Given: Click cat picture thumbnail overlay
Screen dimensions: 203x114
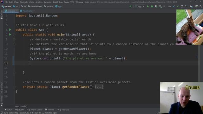Looking at the screenshot, I should pyautogui.click(x=190, y=27).
